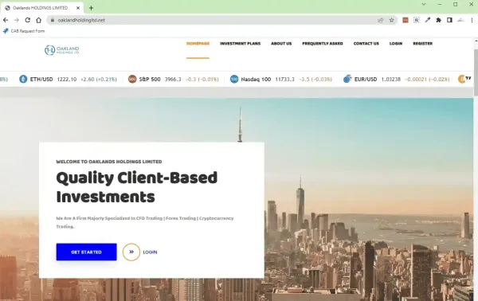
Task: Open the CAB Request Form bookmark
Action: 24,31
